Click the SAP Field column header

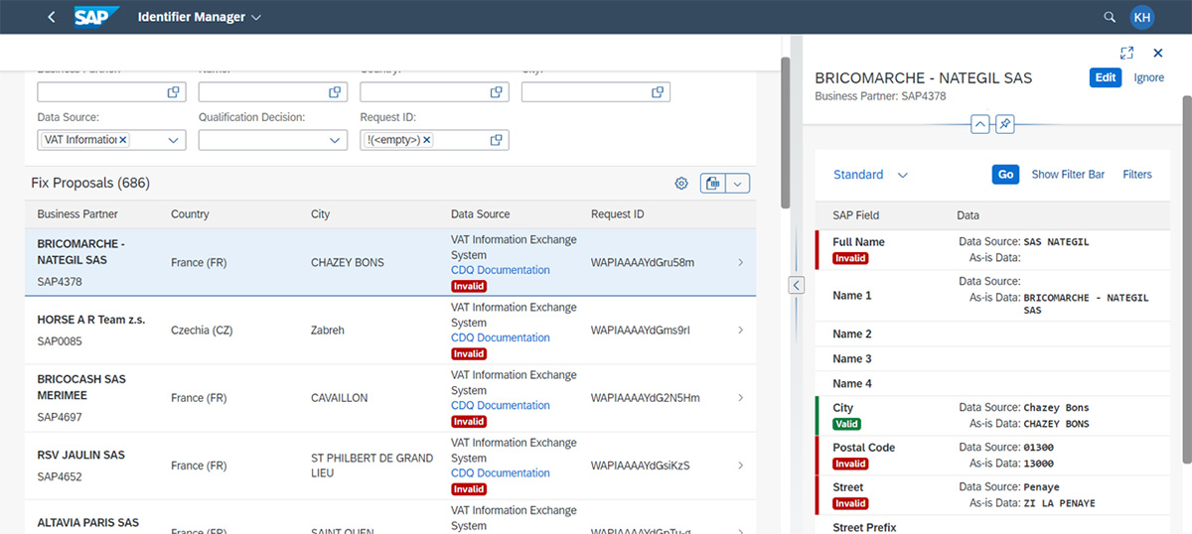[855, 215]
